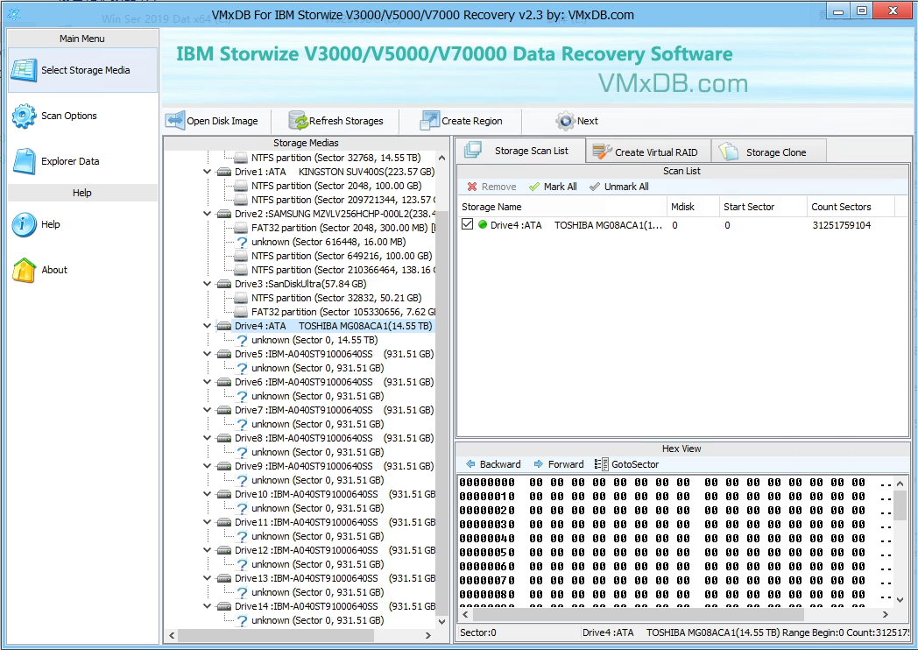Click the Refresh Storages button label

tap(346, 121)
